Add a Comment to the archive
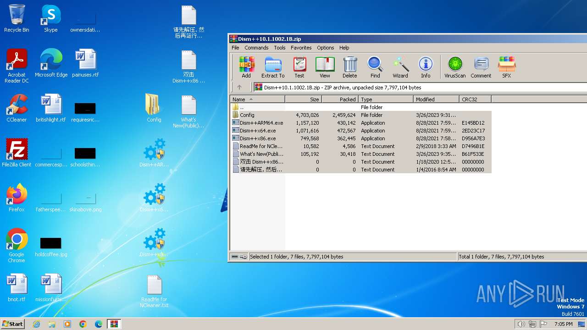 (481, 67)
